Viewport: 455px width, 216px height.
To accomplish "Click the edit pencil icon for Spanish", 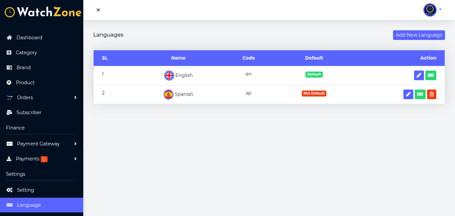I will (x=408, y=95).
